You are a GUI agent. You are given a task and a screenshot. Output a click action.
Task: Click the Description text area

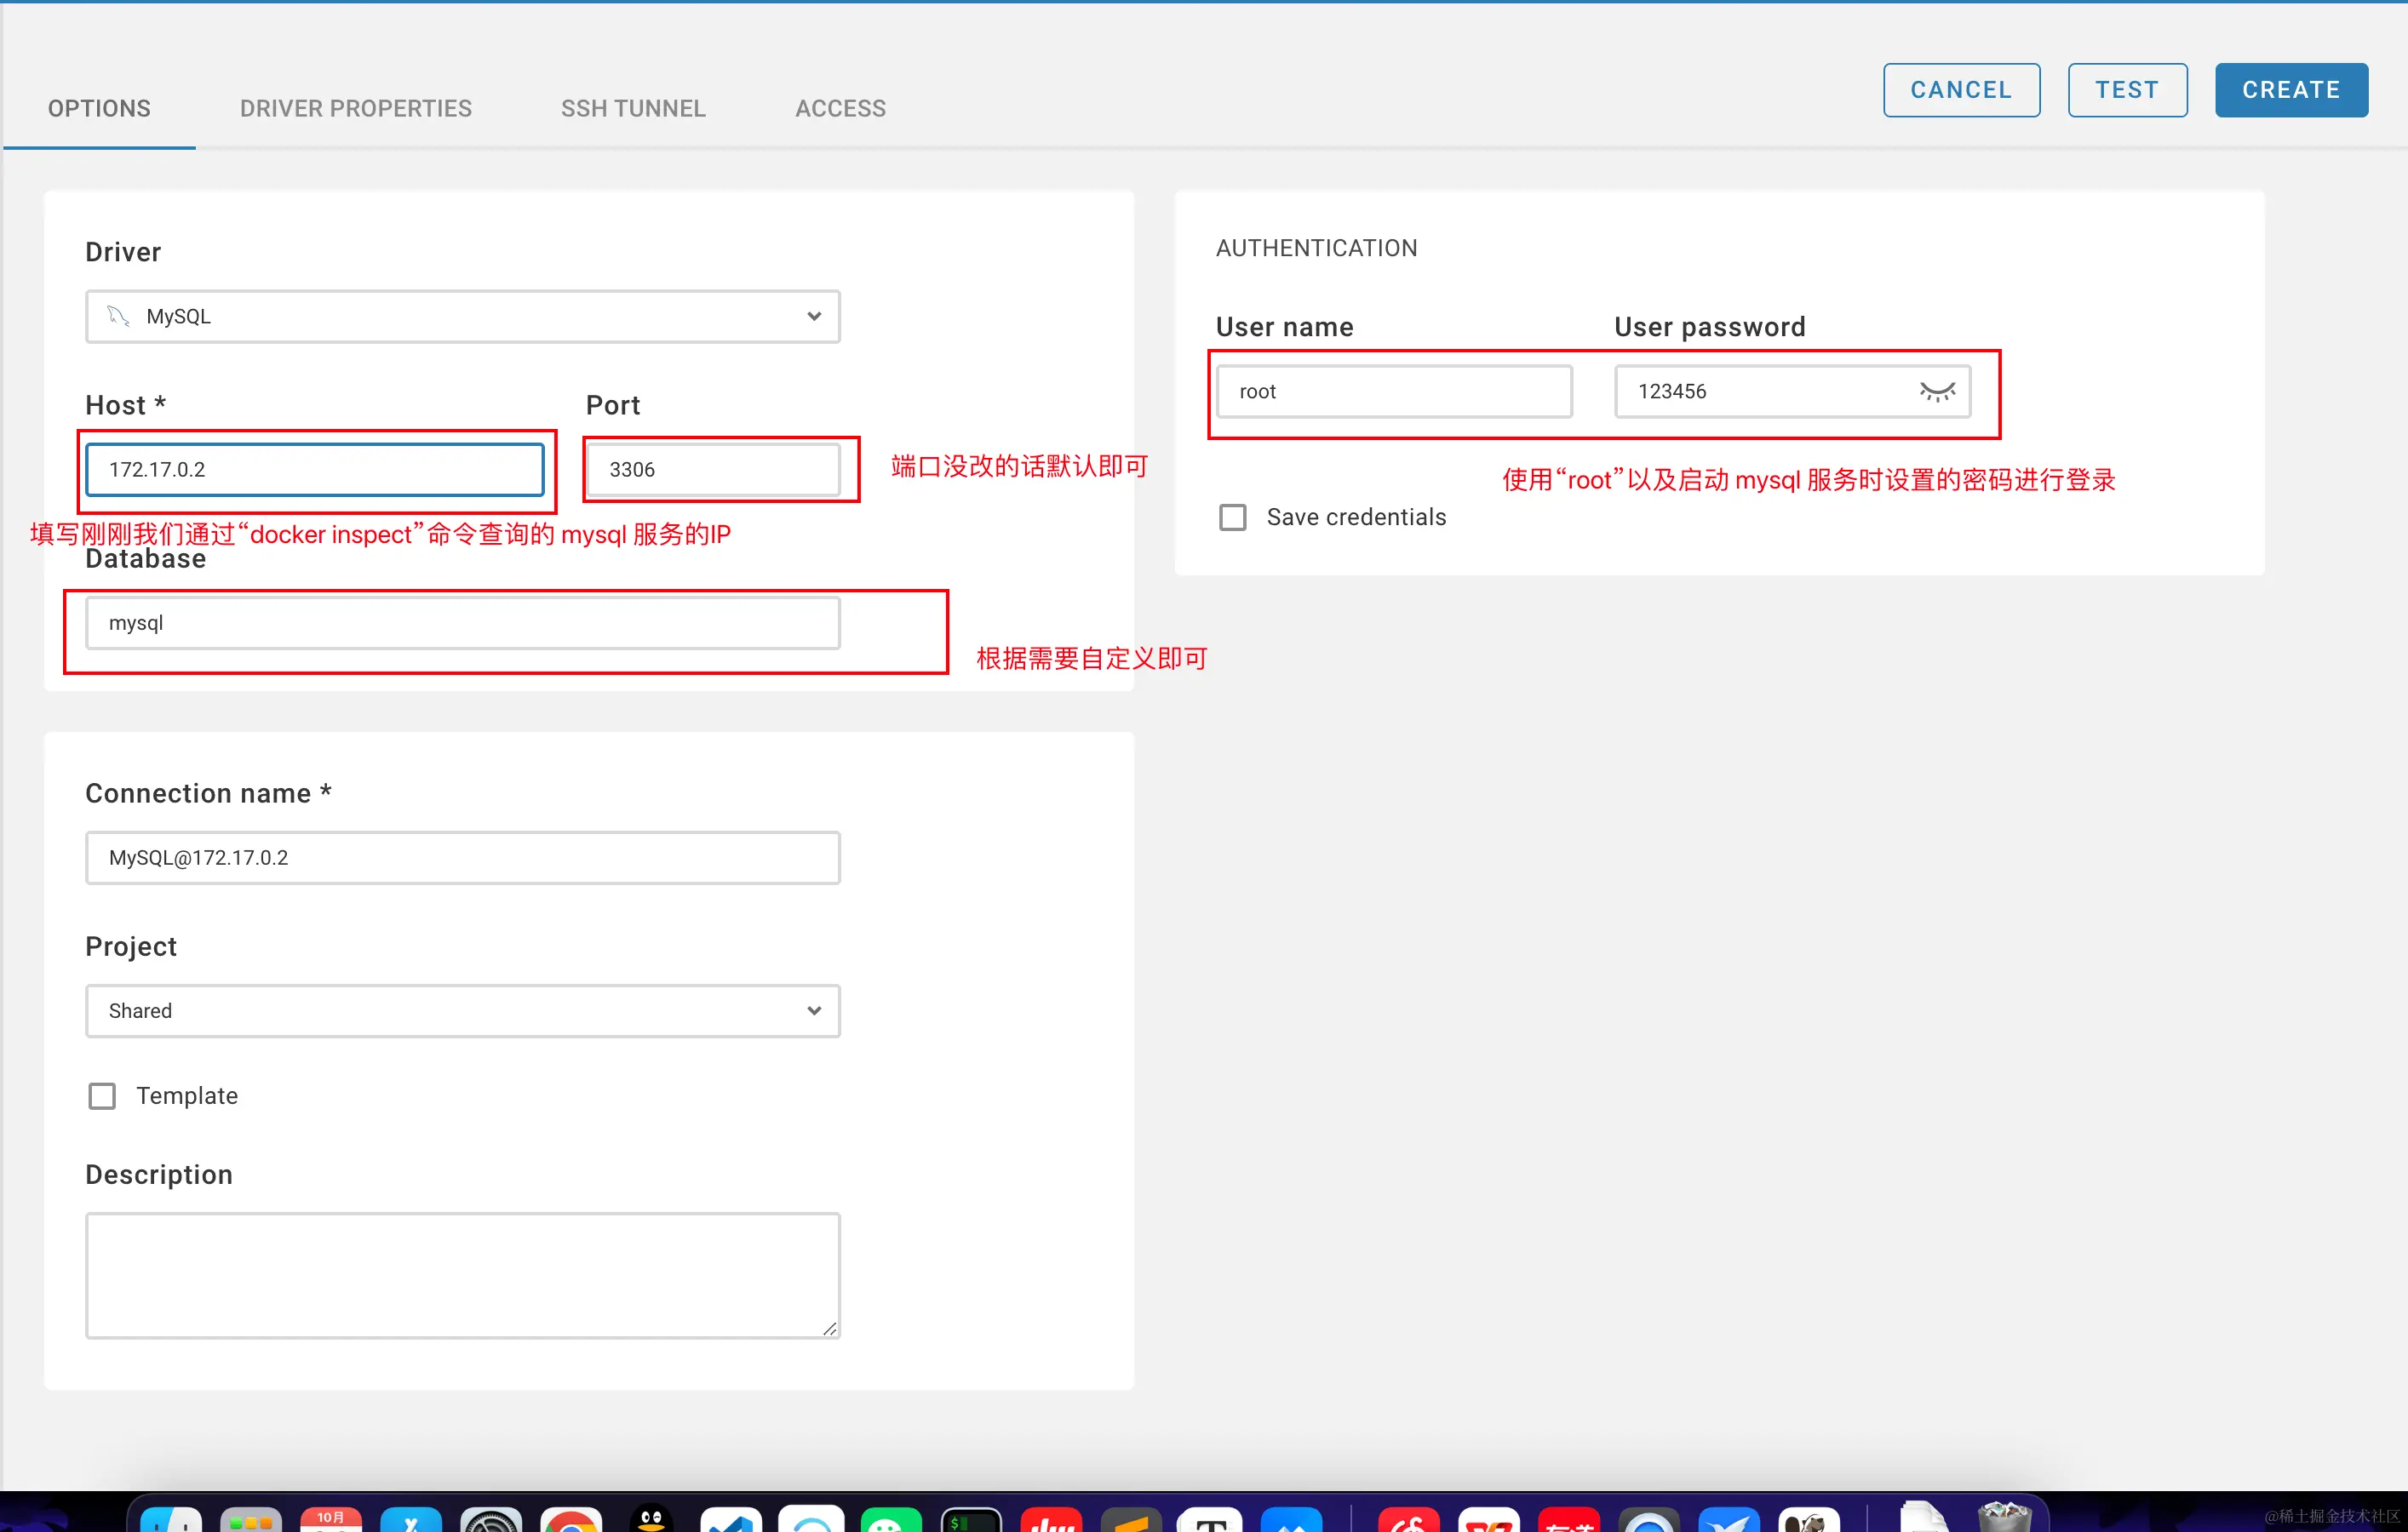(462, 1275)
